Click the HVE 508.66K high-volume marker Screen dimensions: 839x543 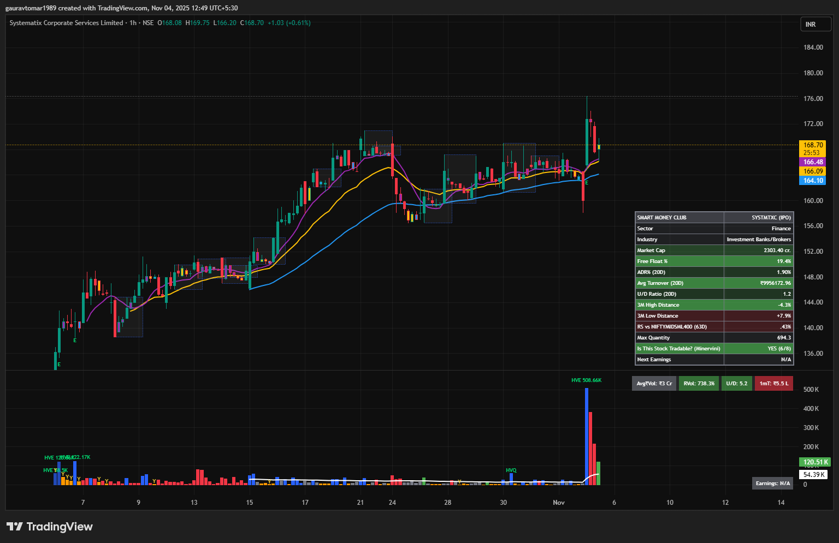(586, 380)
